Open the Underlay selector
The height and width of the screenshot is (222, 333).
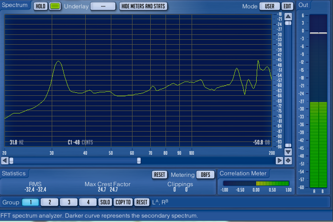103,6
